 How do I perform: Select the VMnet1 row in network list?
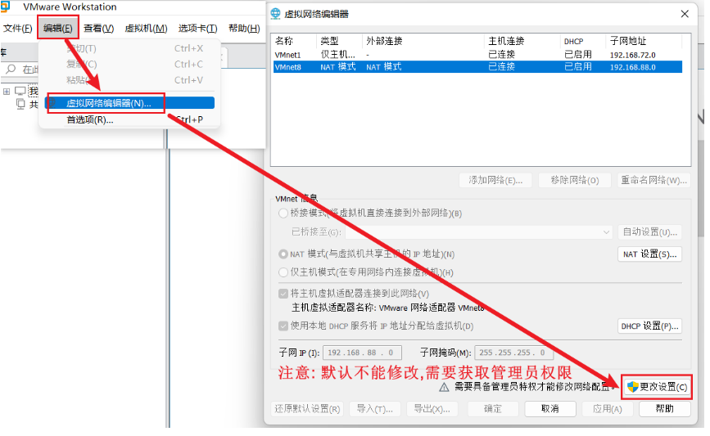coord(477,55)
